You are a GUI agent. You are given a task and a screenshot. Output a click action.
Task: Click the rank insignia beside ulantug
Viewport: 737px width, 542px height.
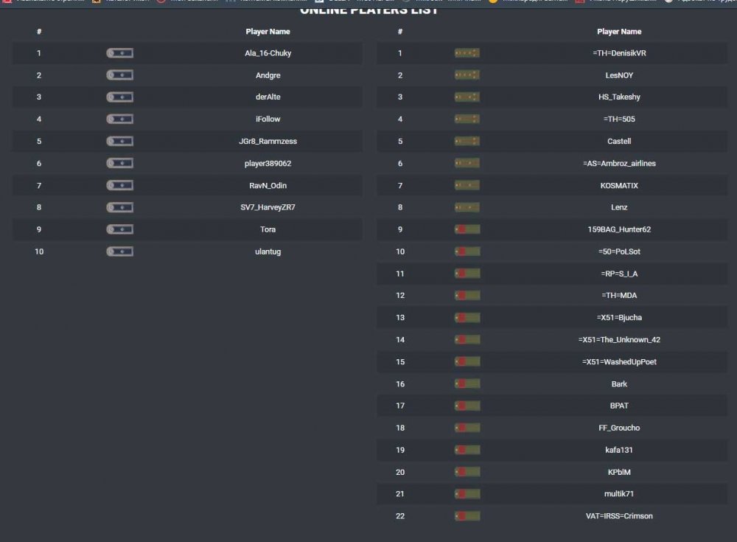click(x=119, y=251)
